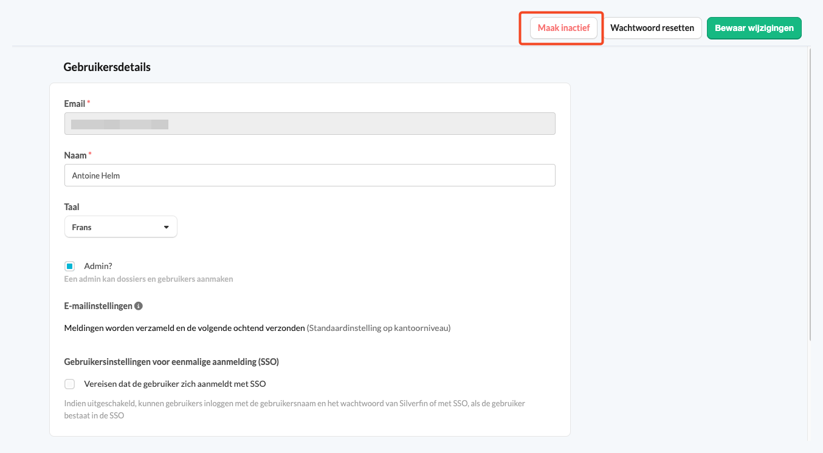Click the info icon beside E-mailinstellingen

(139, 306)
